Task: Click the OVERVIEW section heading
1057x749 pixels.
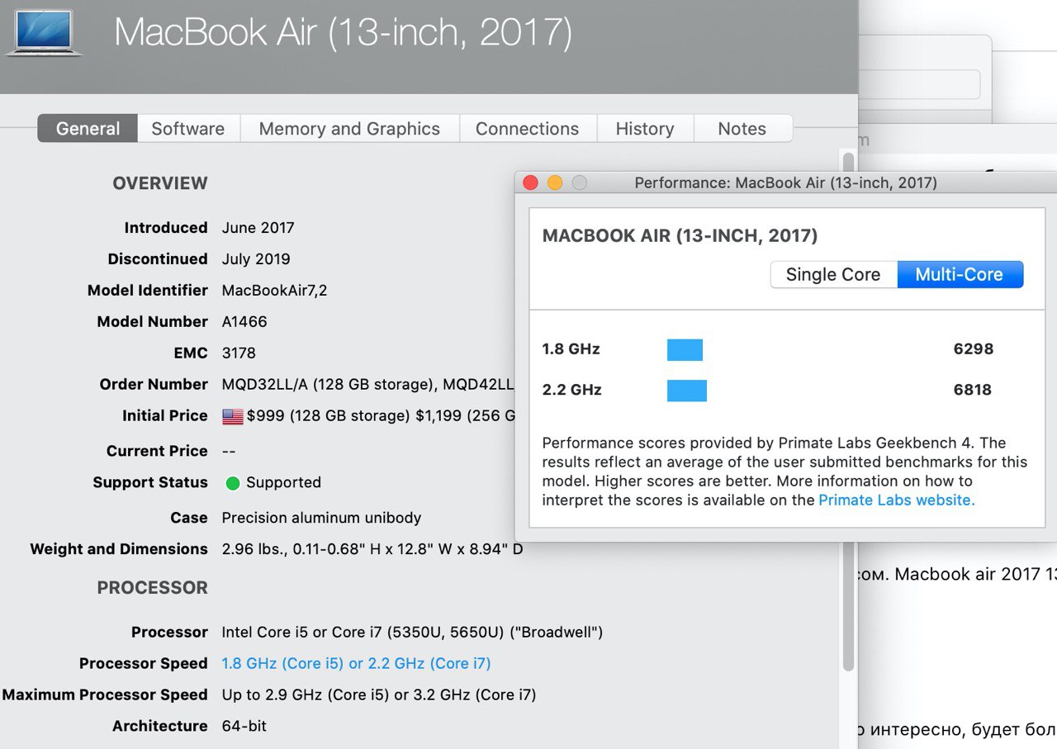Action: coord(160,183)
